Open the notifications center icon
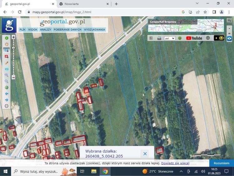 click(x=227, y=171)
